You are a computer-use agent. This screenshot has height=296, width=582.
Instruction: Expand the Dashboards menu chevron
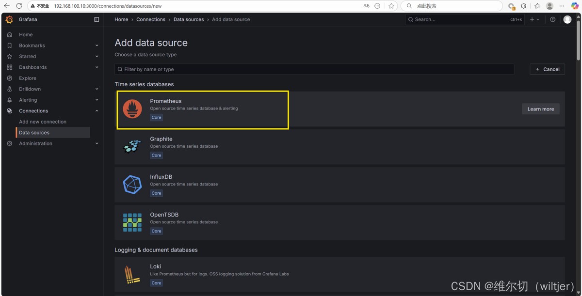(x=97, y=67)
